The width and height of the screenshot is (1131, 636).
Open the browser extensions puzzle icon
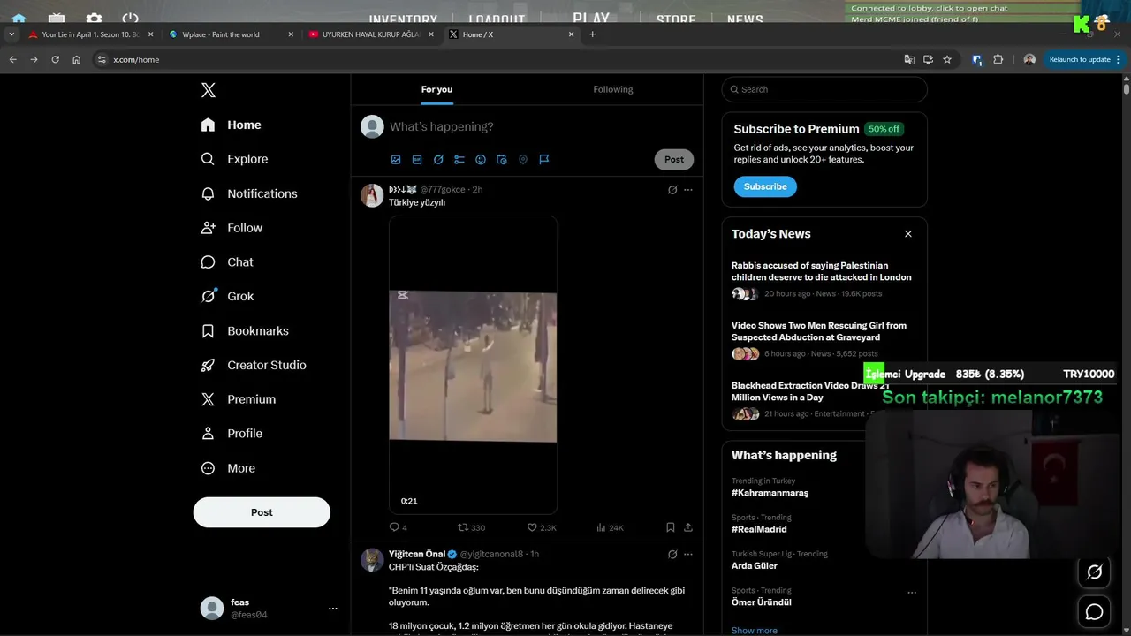pyautogui.click(x=998, y=59)
